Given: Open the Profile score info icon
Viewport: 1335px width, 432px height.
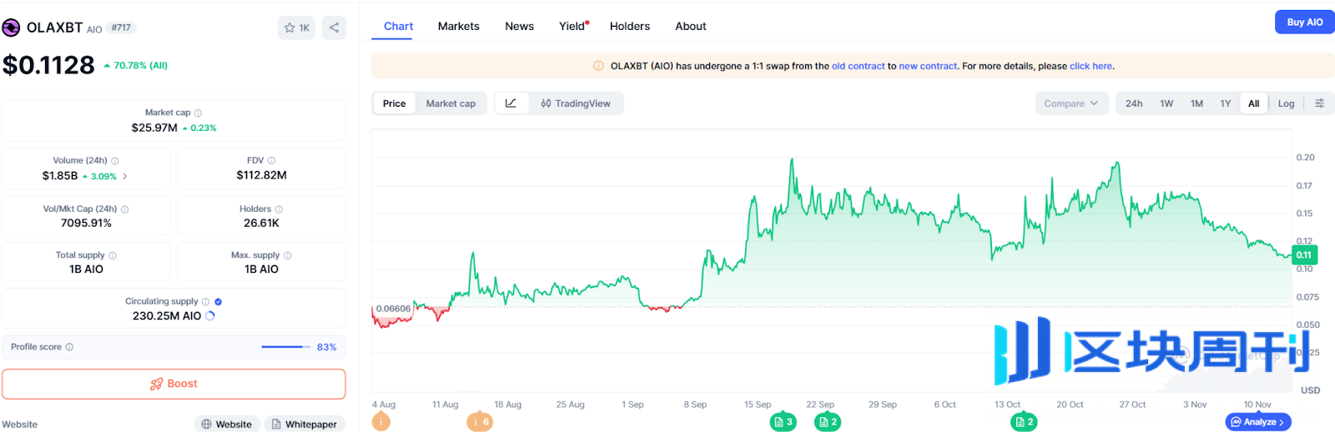Looking at the screenshot, I should 69,347.
